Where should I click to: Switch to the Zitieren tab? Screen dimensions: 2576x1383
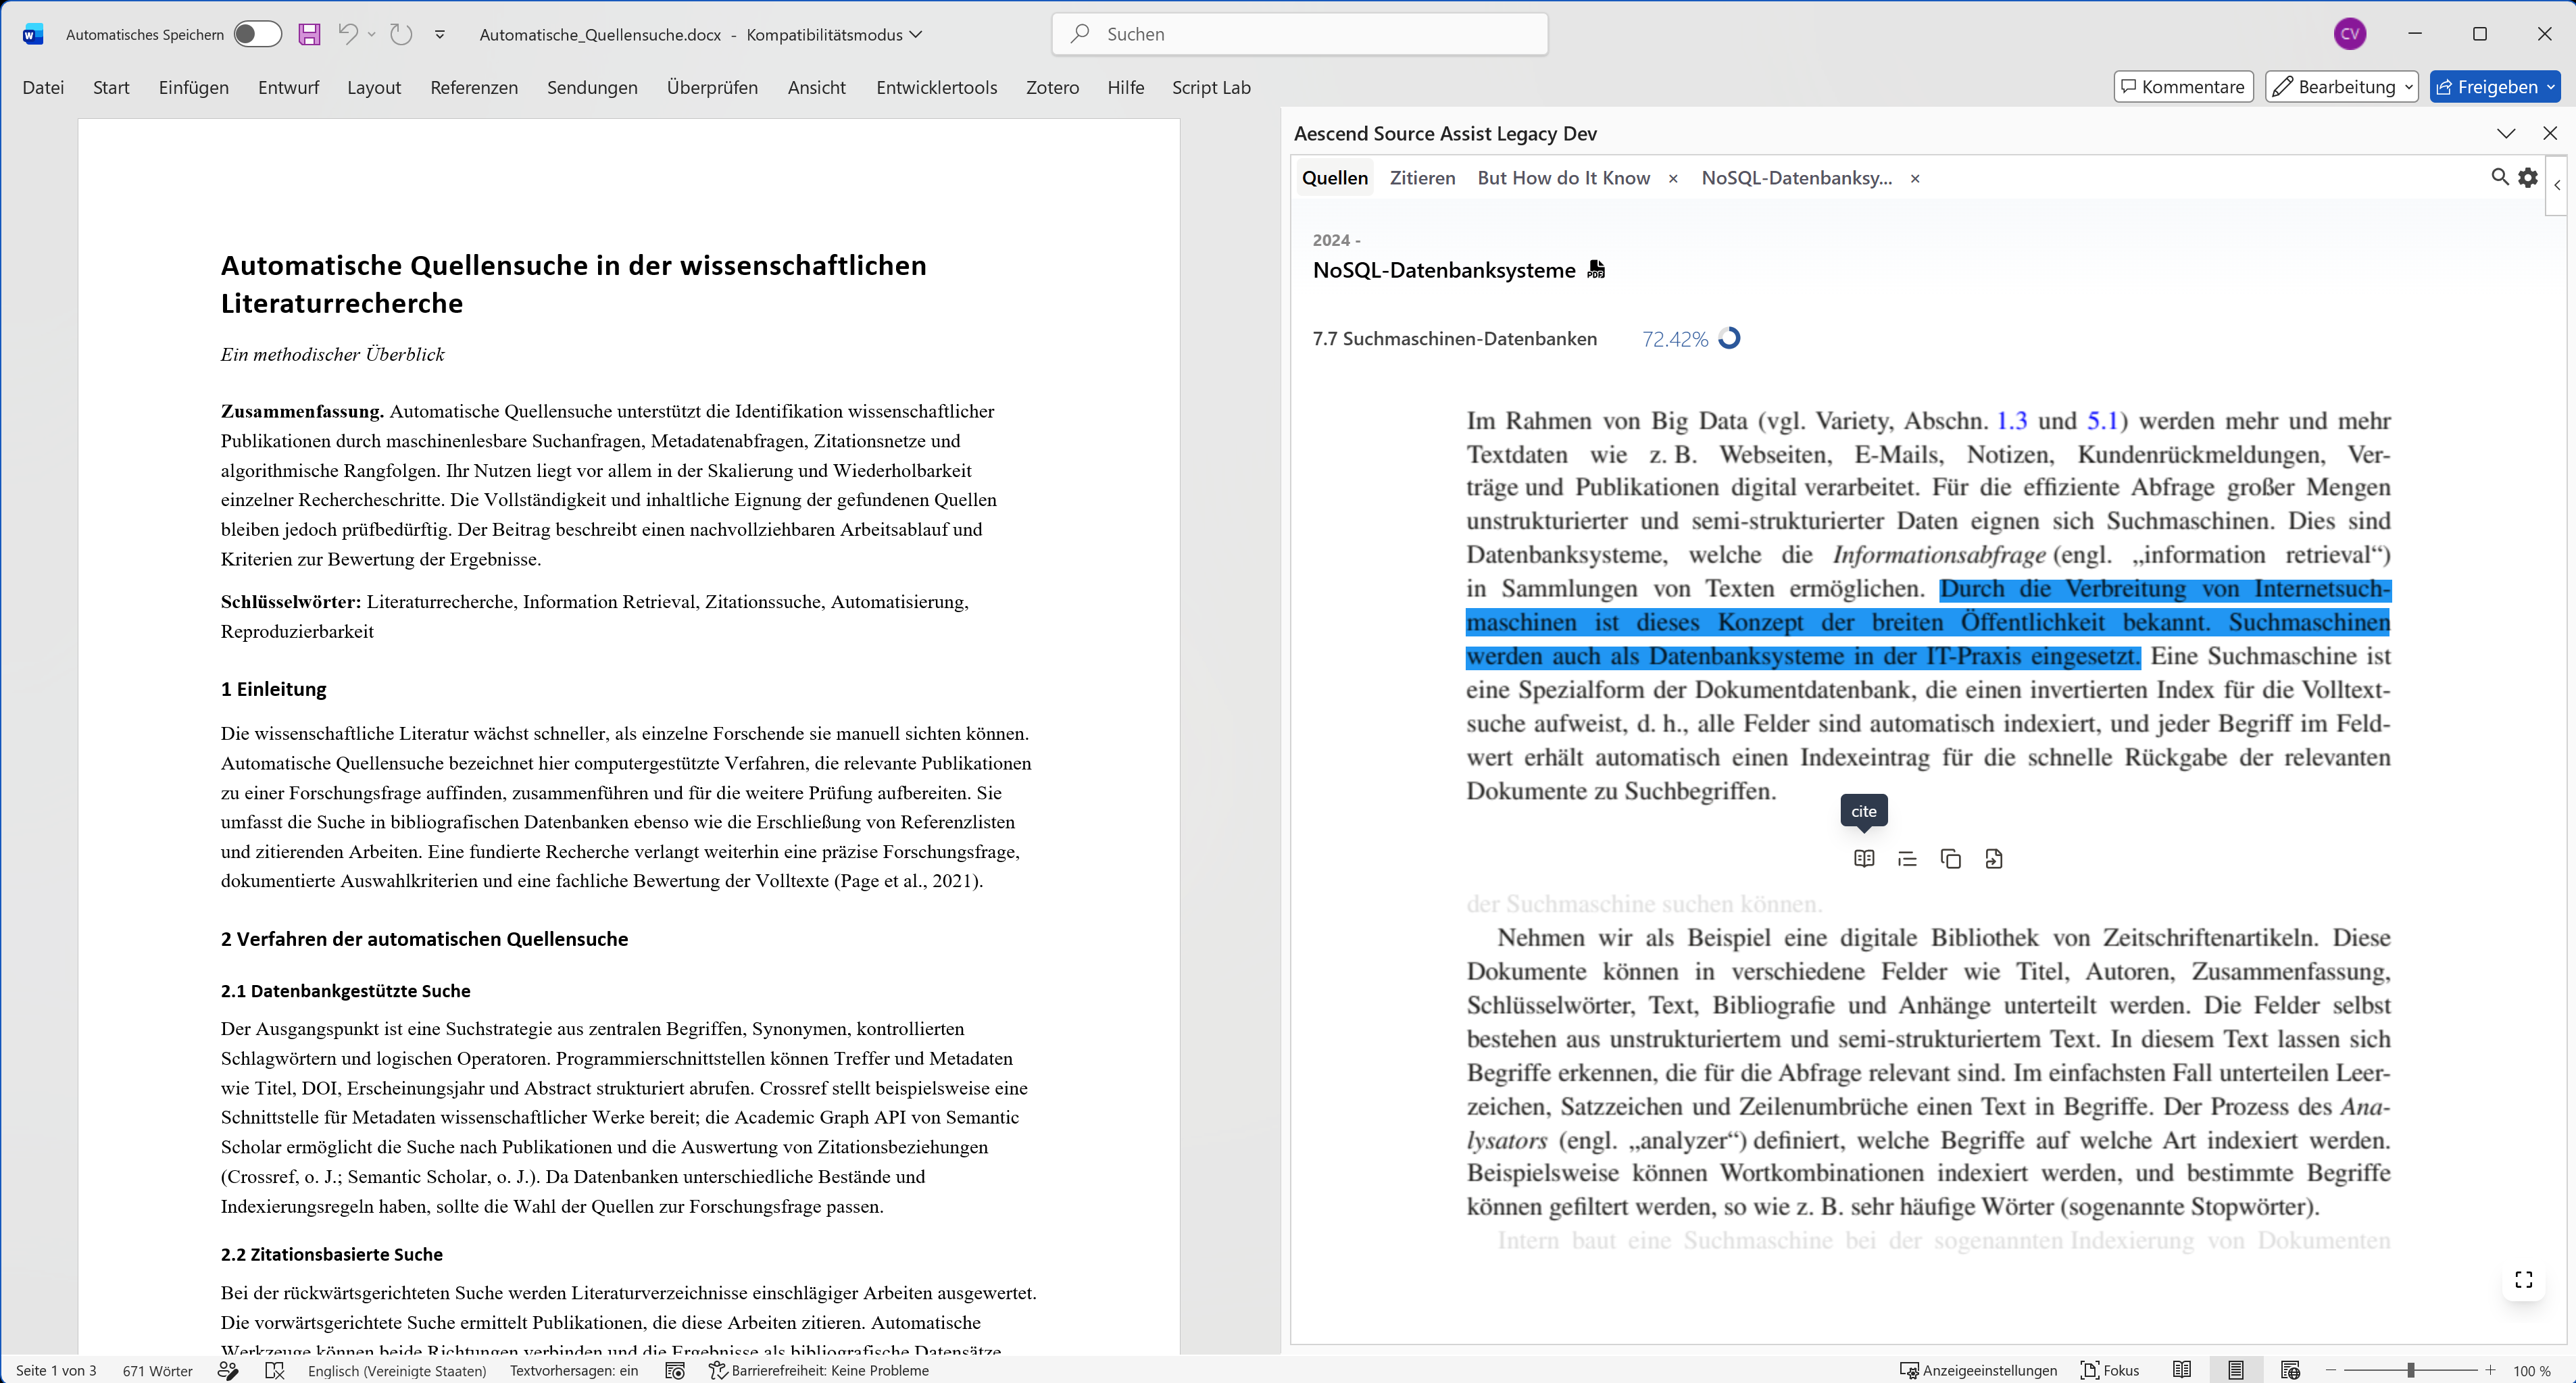pyautogui.click(x=1422, y=178)
